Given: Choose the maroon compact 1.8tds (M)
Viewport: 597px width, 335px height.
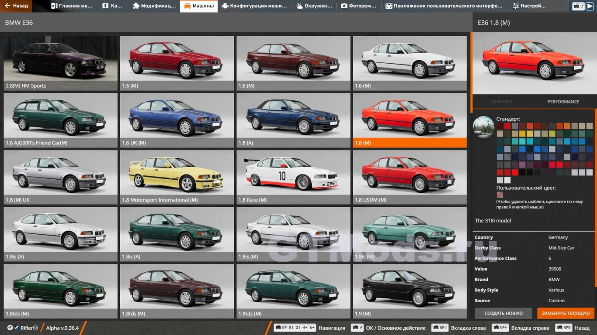Looking at the screenshot, I should coord(177,291).
